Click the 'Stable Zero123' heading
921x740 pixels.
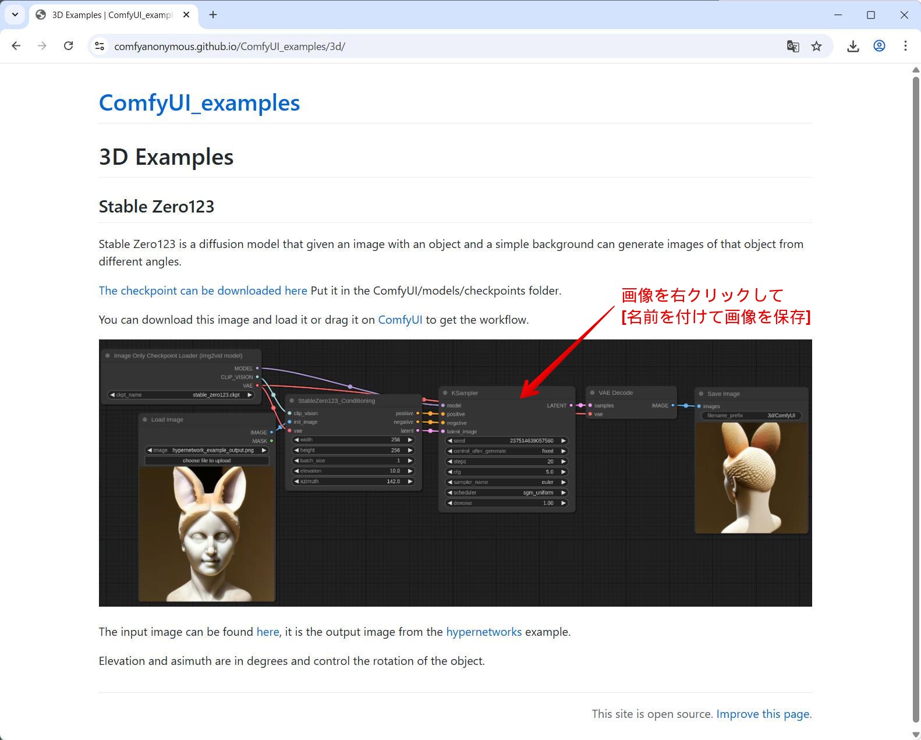point(157,207)
